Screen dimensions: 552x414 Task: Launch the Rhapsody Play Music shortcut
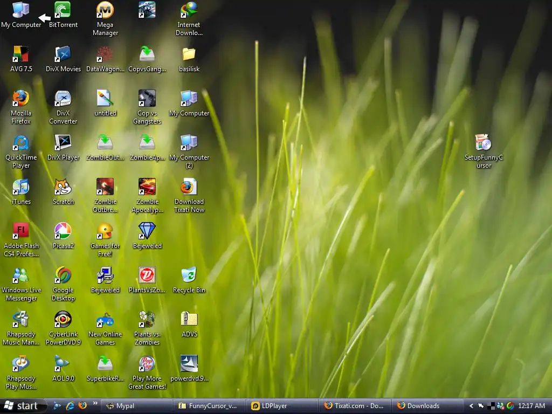21,372
